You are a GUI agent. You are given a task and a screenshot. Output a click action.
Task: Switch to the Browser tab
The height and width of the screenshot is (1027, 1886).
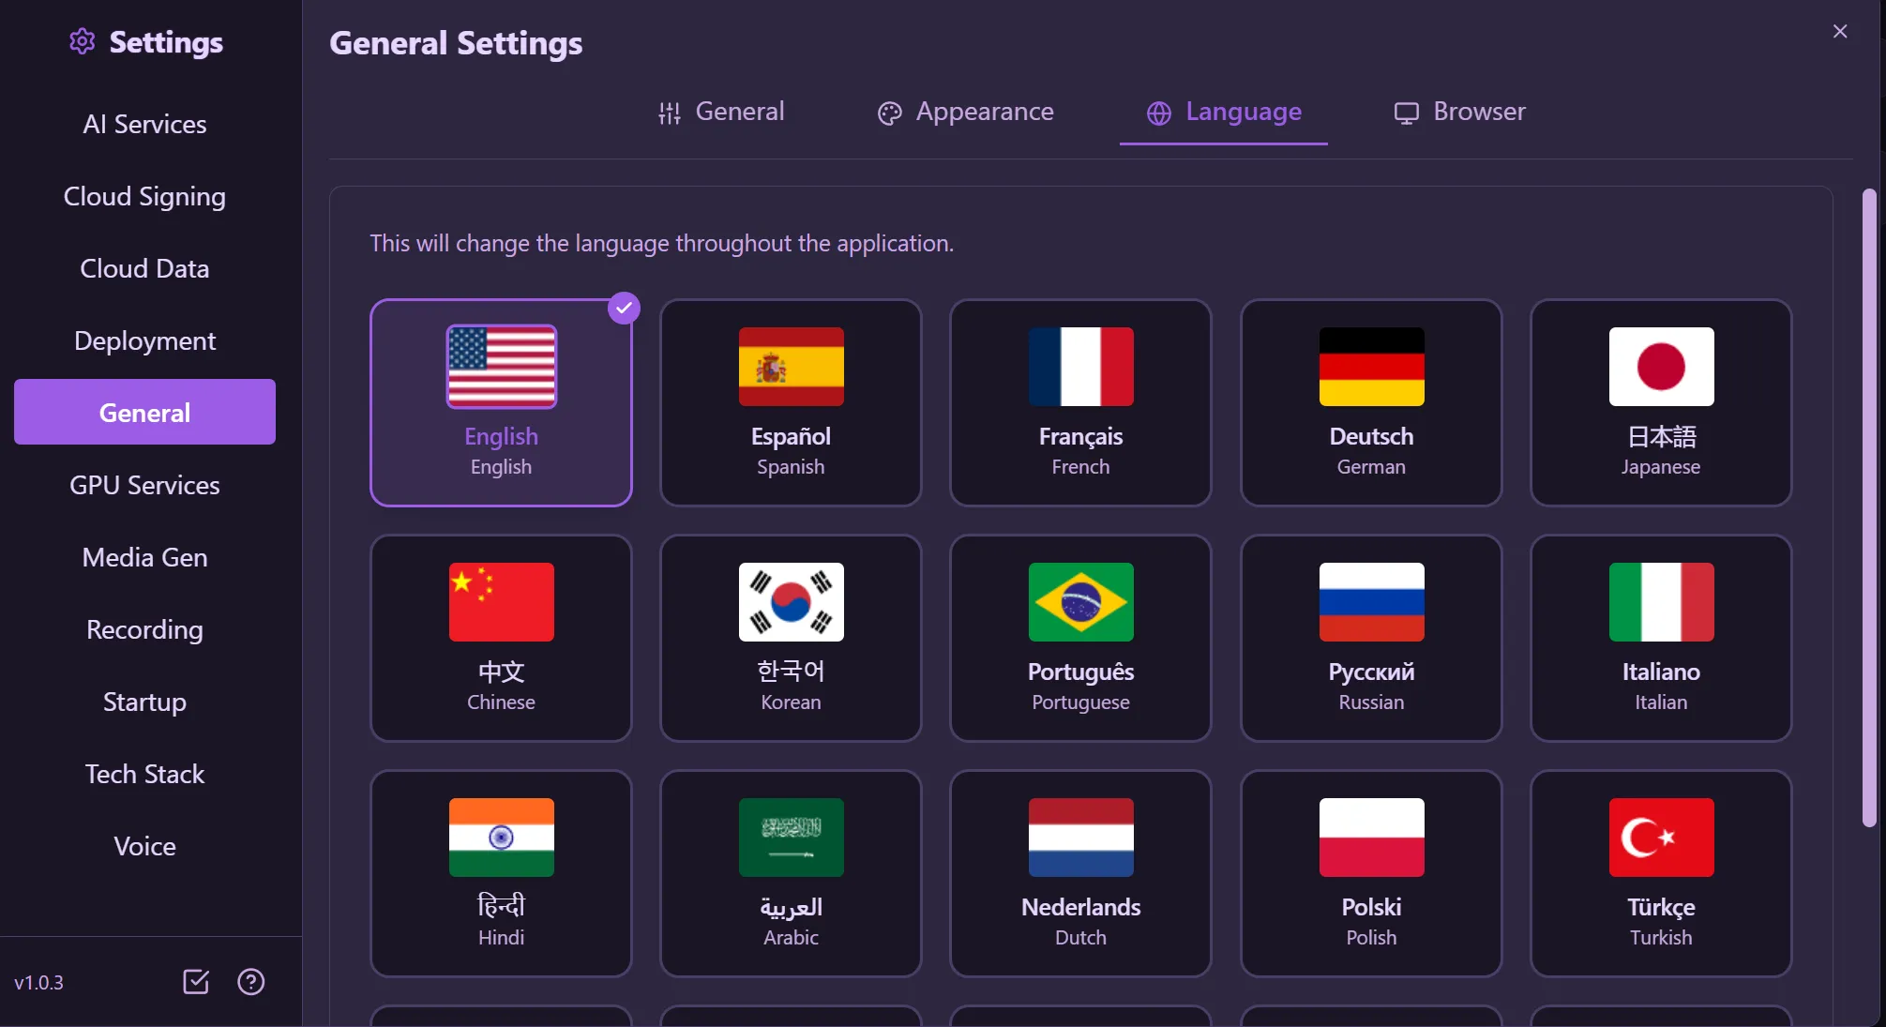1459,113
